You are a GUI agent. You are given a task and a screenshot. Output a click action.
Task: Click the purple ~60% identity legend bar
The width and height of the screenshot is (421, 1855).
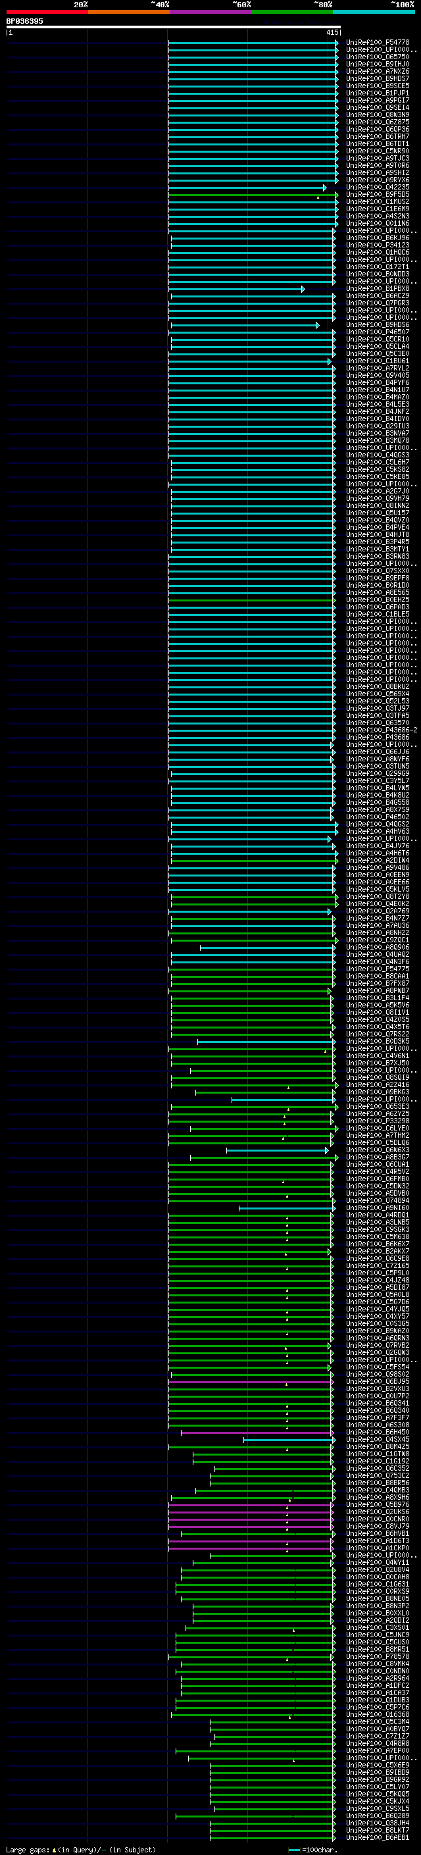click(x=211, y=12)
